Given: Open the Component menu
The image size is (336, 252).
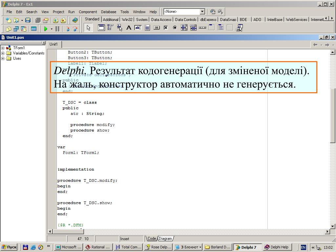Looking at the screenshot, I should 88,12.
